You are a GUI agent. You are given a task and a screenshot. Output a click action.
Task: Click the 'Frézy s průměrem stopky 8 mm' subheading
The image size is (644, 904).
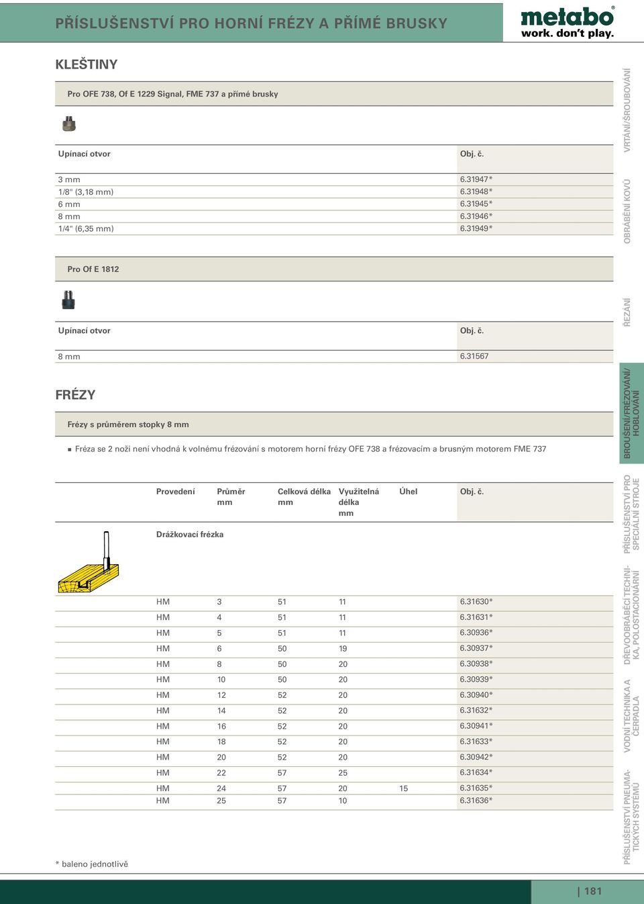[x=128, y=424]
